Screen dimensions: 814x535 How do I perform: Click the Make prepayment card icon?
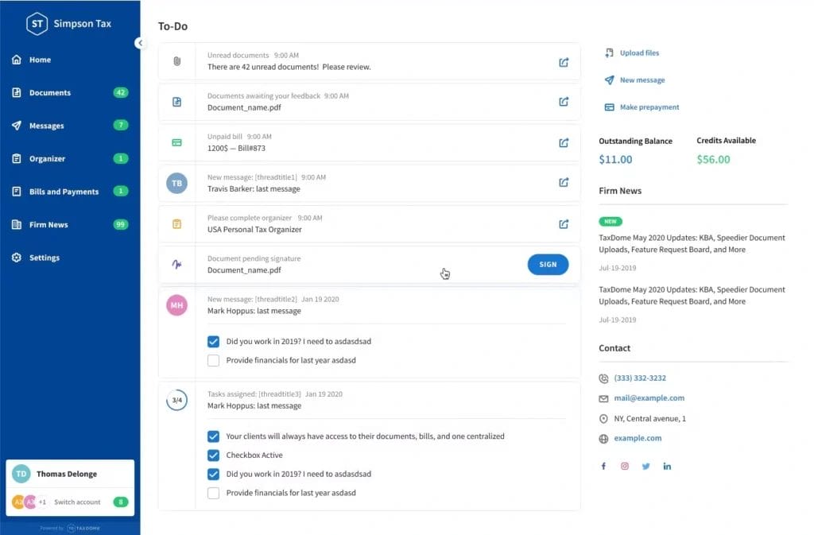[609, 107]
